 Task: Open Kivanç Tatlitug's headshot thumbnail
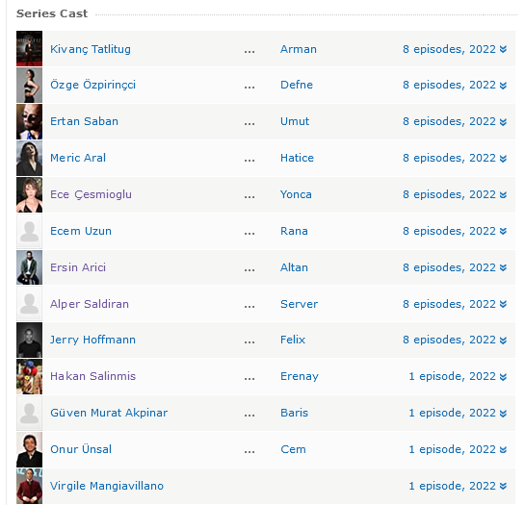[x=30, y=49]
